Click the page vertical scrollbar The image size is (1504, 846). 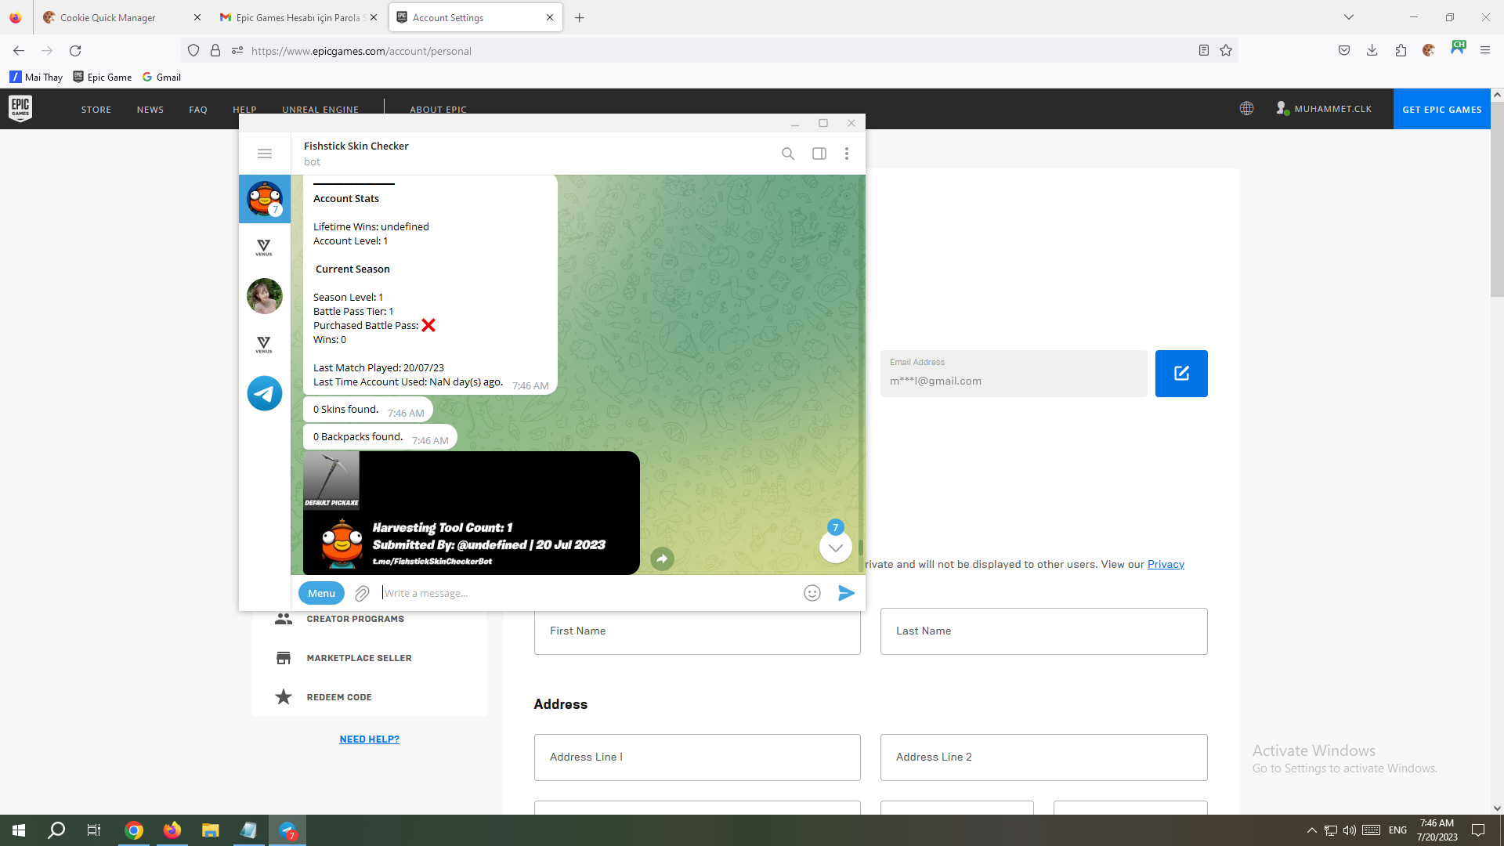point(1497,200)
